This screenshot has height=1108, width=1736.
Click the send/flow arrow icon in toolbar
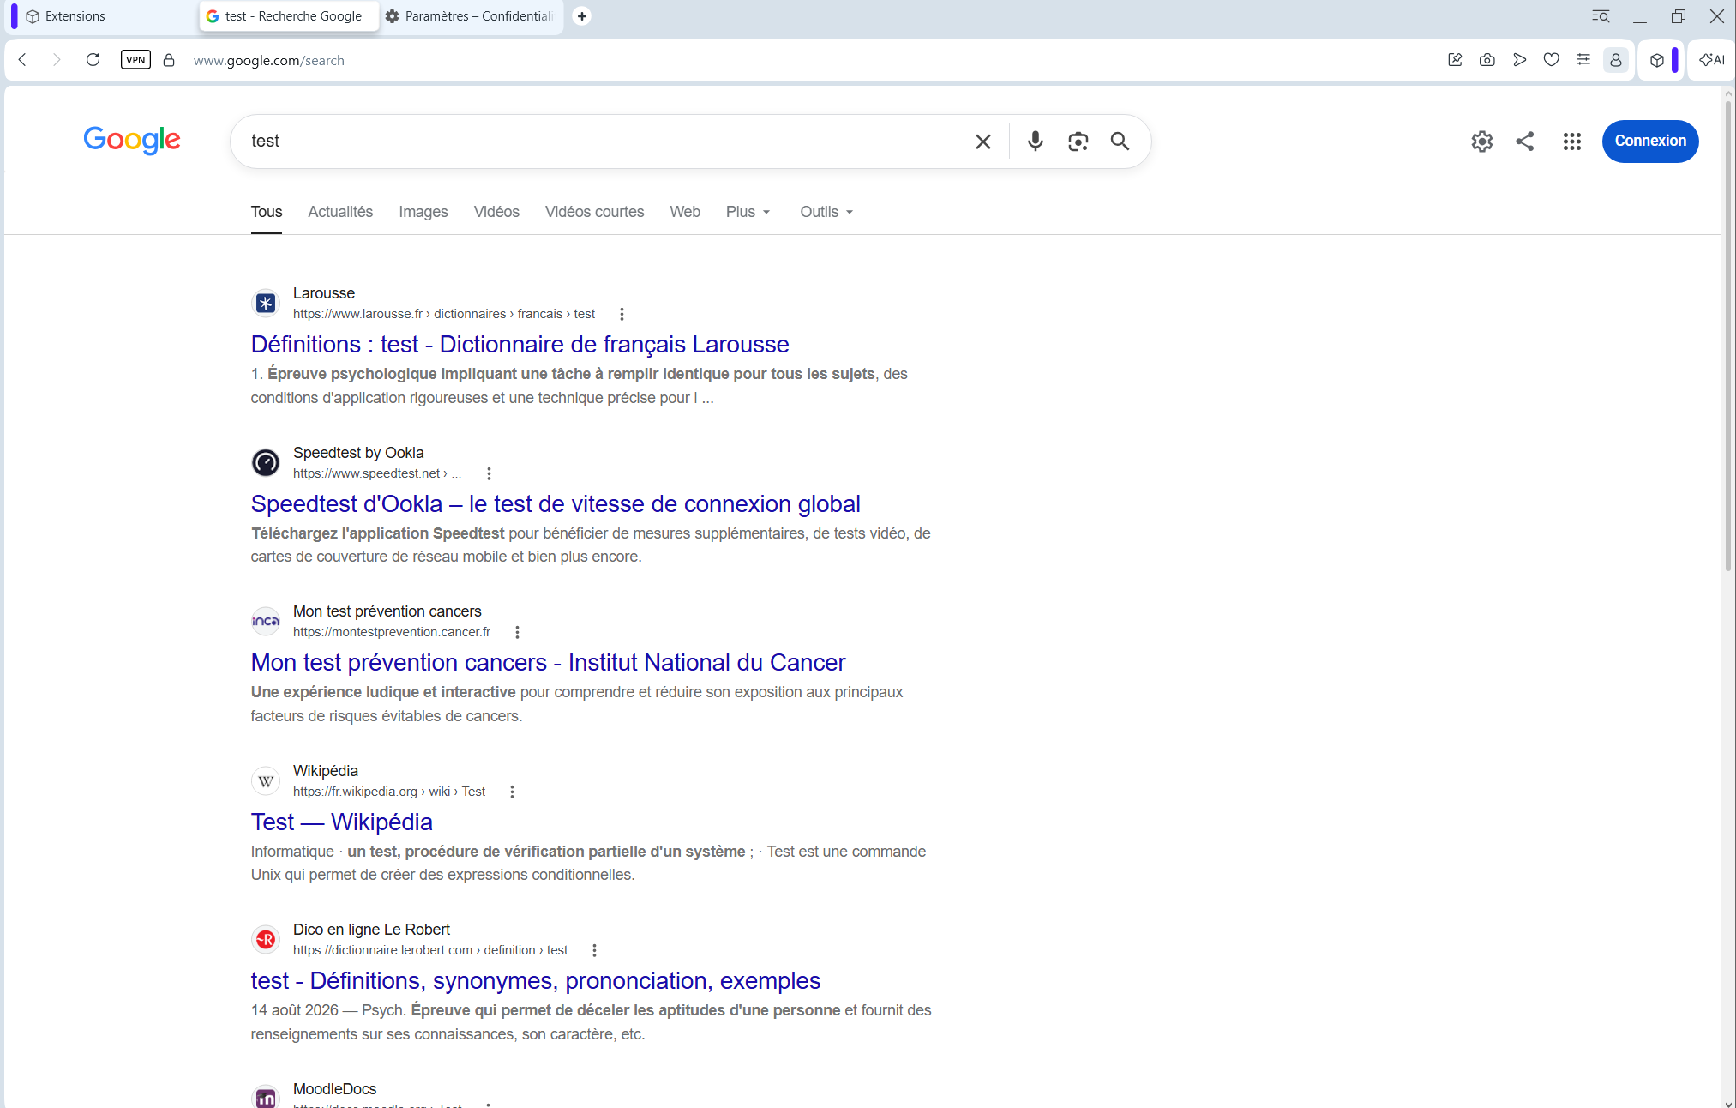pos(1519,60)
